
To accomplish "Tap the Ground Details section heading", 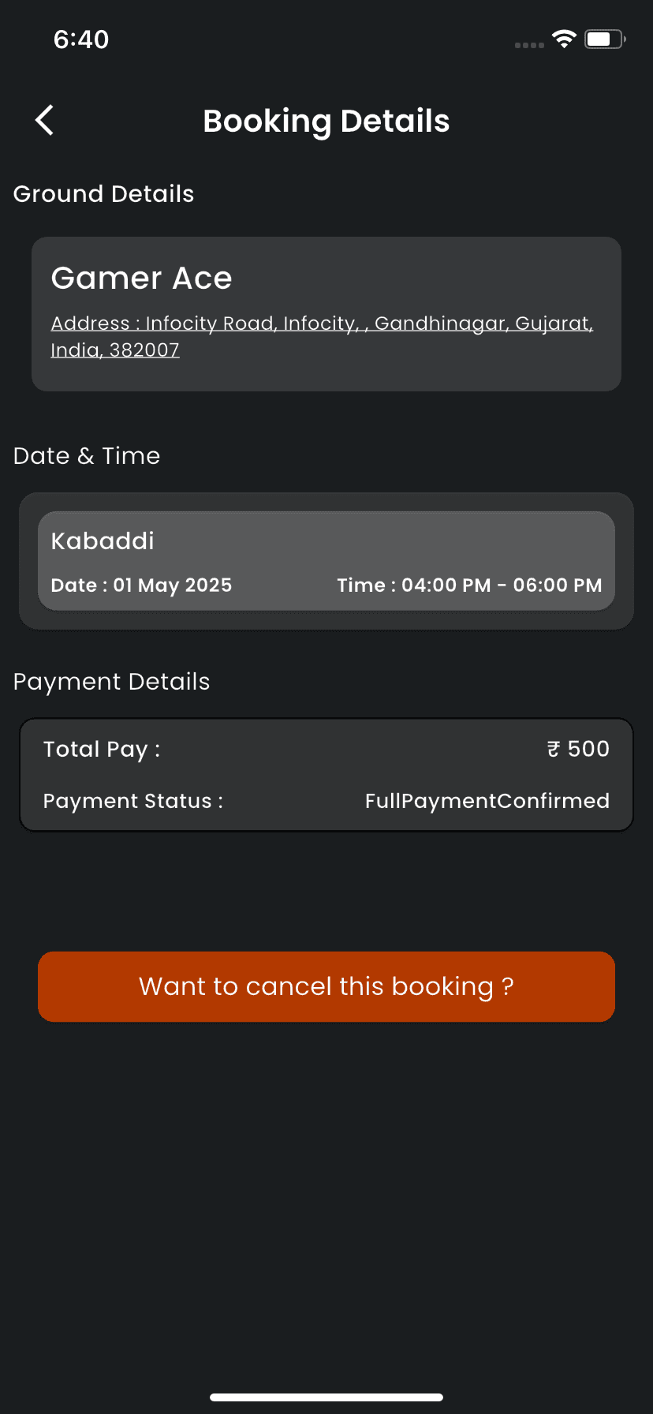I will coord(104,194).
